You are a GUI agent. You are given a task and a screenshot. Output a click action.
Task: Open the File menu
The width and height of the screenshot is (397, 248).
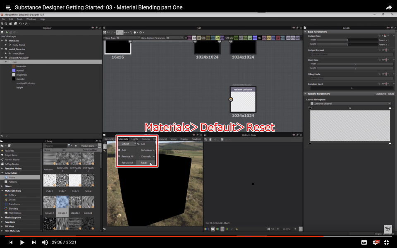pyautogui.click(x=4, y=19)
